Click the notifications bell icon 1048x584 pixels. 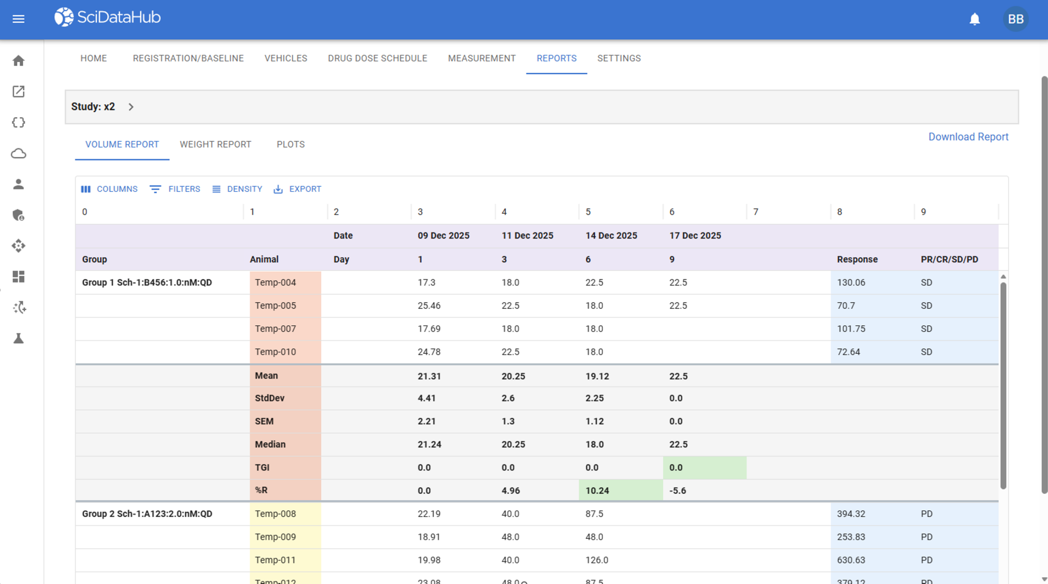pos(975,19)
